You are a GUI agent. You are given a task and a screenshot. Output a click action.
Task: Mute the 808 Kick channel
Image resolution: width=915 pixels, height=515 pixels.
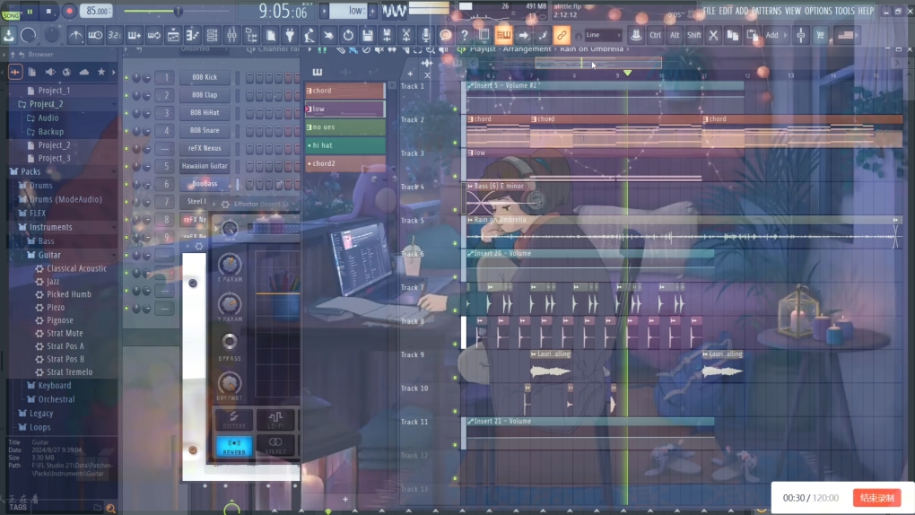(127, 78)
